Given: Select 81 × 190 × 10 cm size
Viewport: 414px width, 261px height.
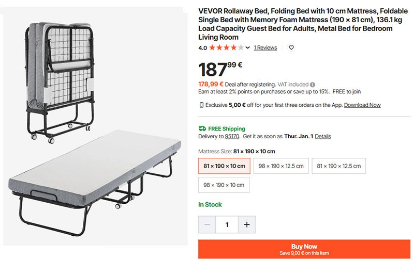Looking at the screenshot, I should 224,166.
